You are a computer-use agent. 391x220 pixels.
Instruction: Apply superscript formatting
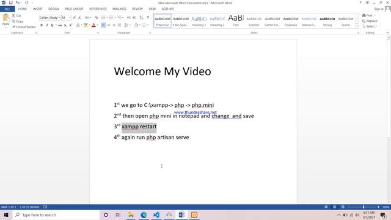coord(71,25)
